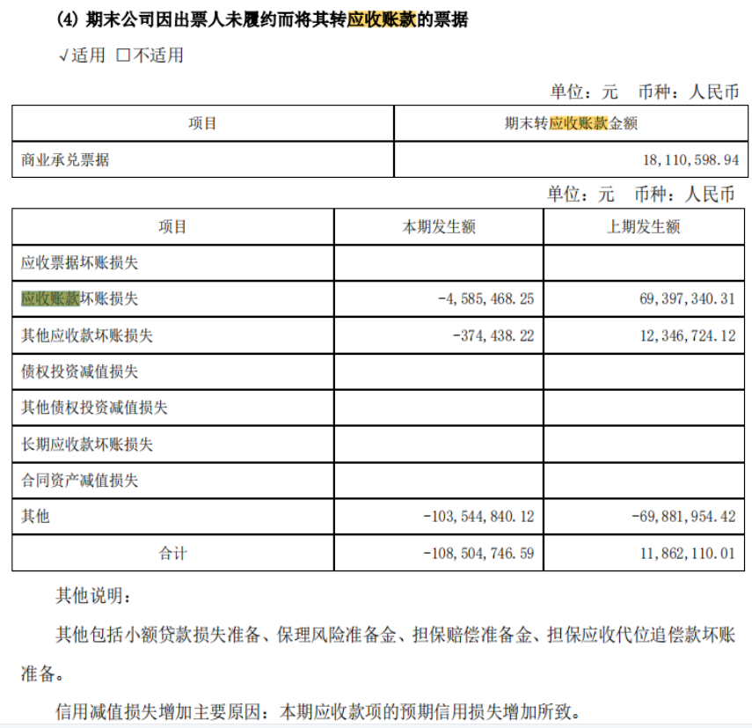Tick the 不适用 checkbox

coord(124,55)
